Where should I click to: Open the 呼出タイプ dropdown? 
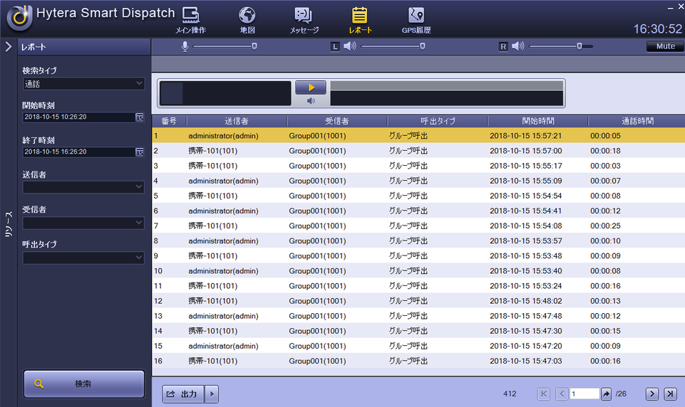[83, 258]
